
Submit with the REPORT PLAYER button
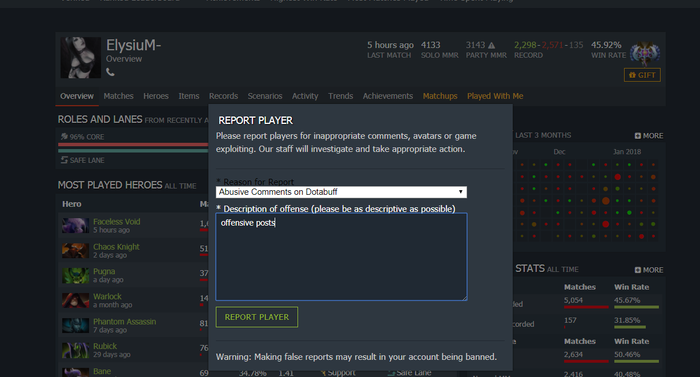point(257,317)
